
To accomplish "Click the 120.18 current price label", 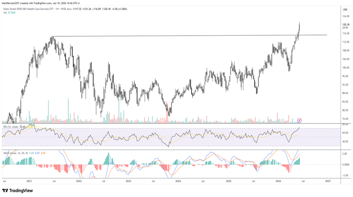I will [x=345, y=24].
